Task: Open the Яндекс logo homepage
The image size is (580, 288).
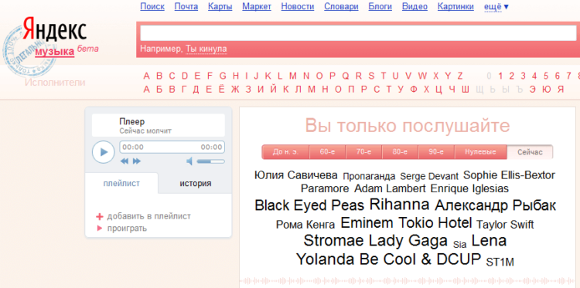Action: point(54,30)
